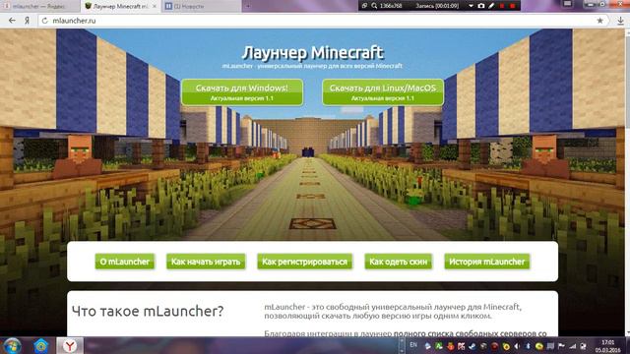Switch to the mlauncher — Яндекс tab
This screenshot has height=354, width=630.
pos(39,6)
